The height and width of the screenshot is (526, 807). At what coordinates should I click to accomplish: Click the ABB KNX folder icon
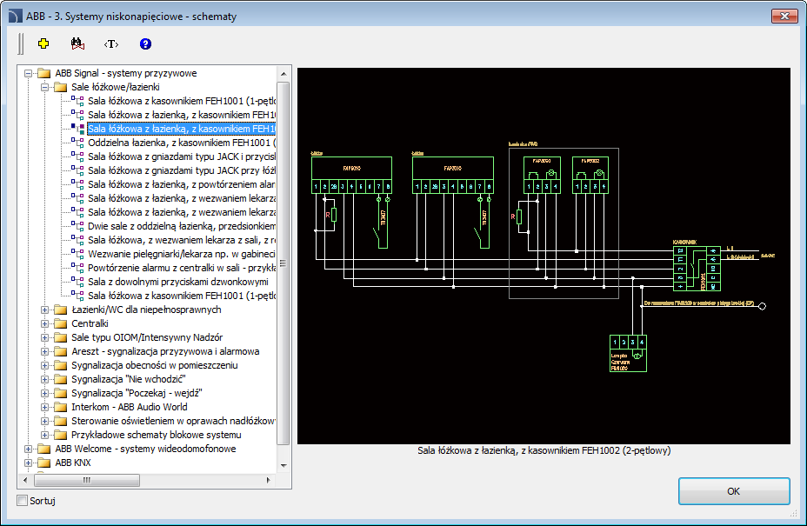click(43, 463)
